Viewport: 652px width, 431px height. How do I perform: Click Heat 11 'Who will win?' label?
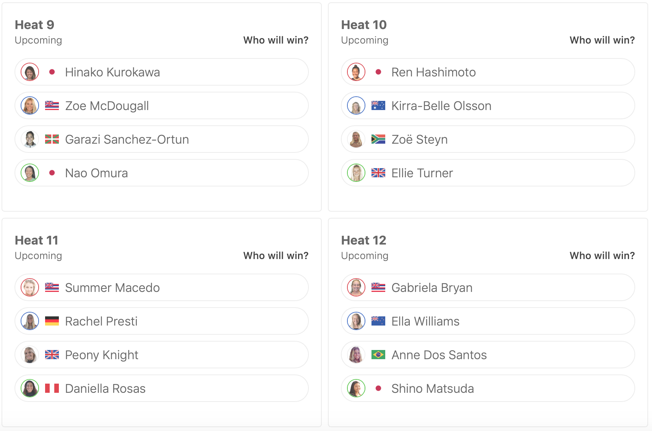(276, 256)
